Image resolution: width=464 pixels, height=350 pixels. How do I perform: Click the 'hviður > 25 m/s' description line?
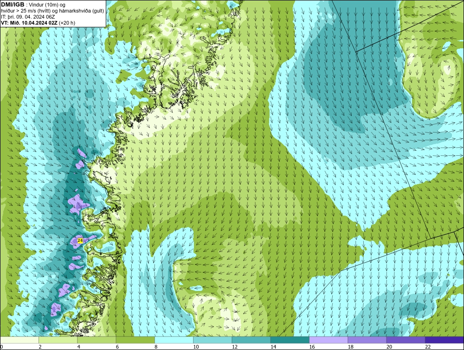click(52, 11)
